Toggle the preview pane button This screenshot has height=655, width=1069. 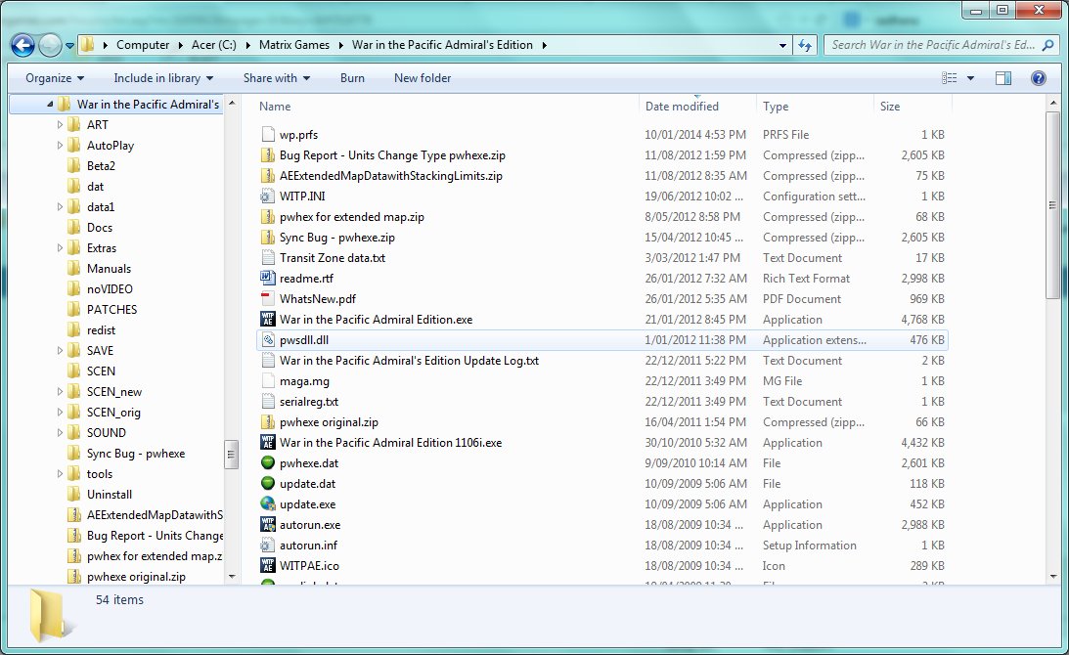coord(1003,78)
